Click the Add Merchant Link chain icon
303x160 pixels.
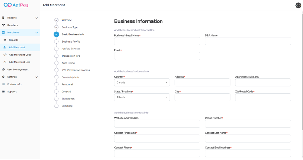pos(5,62)
